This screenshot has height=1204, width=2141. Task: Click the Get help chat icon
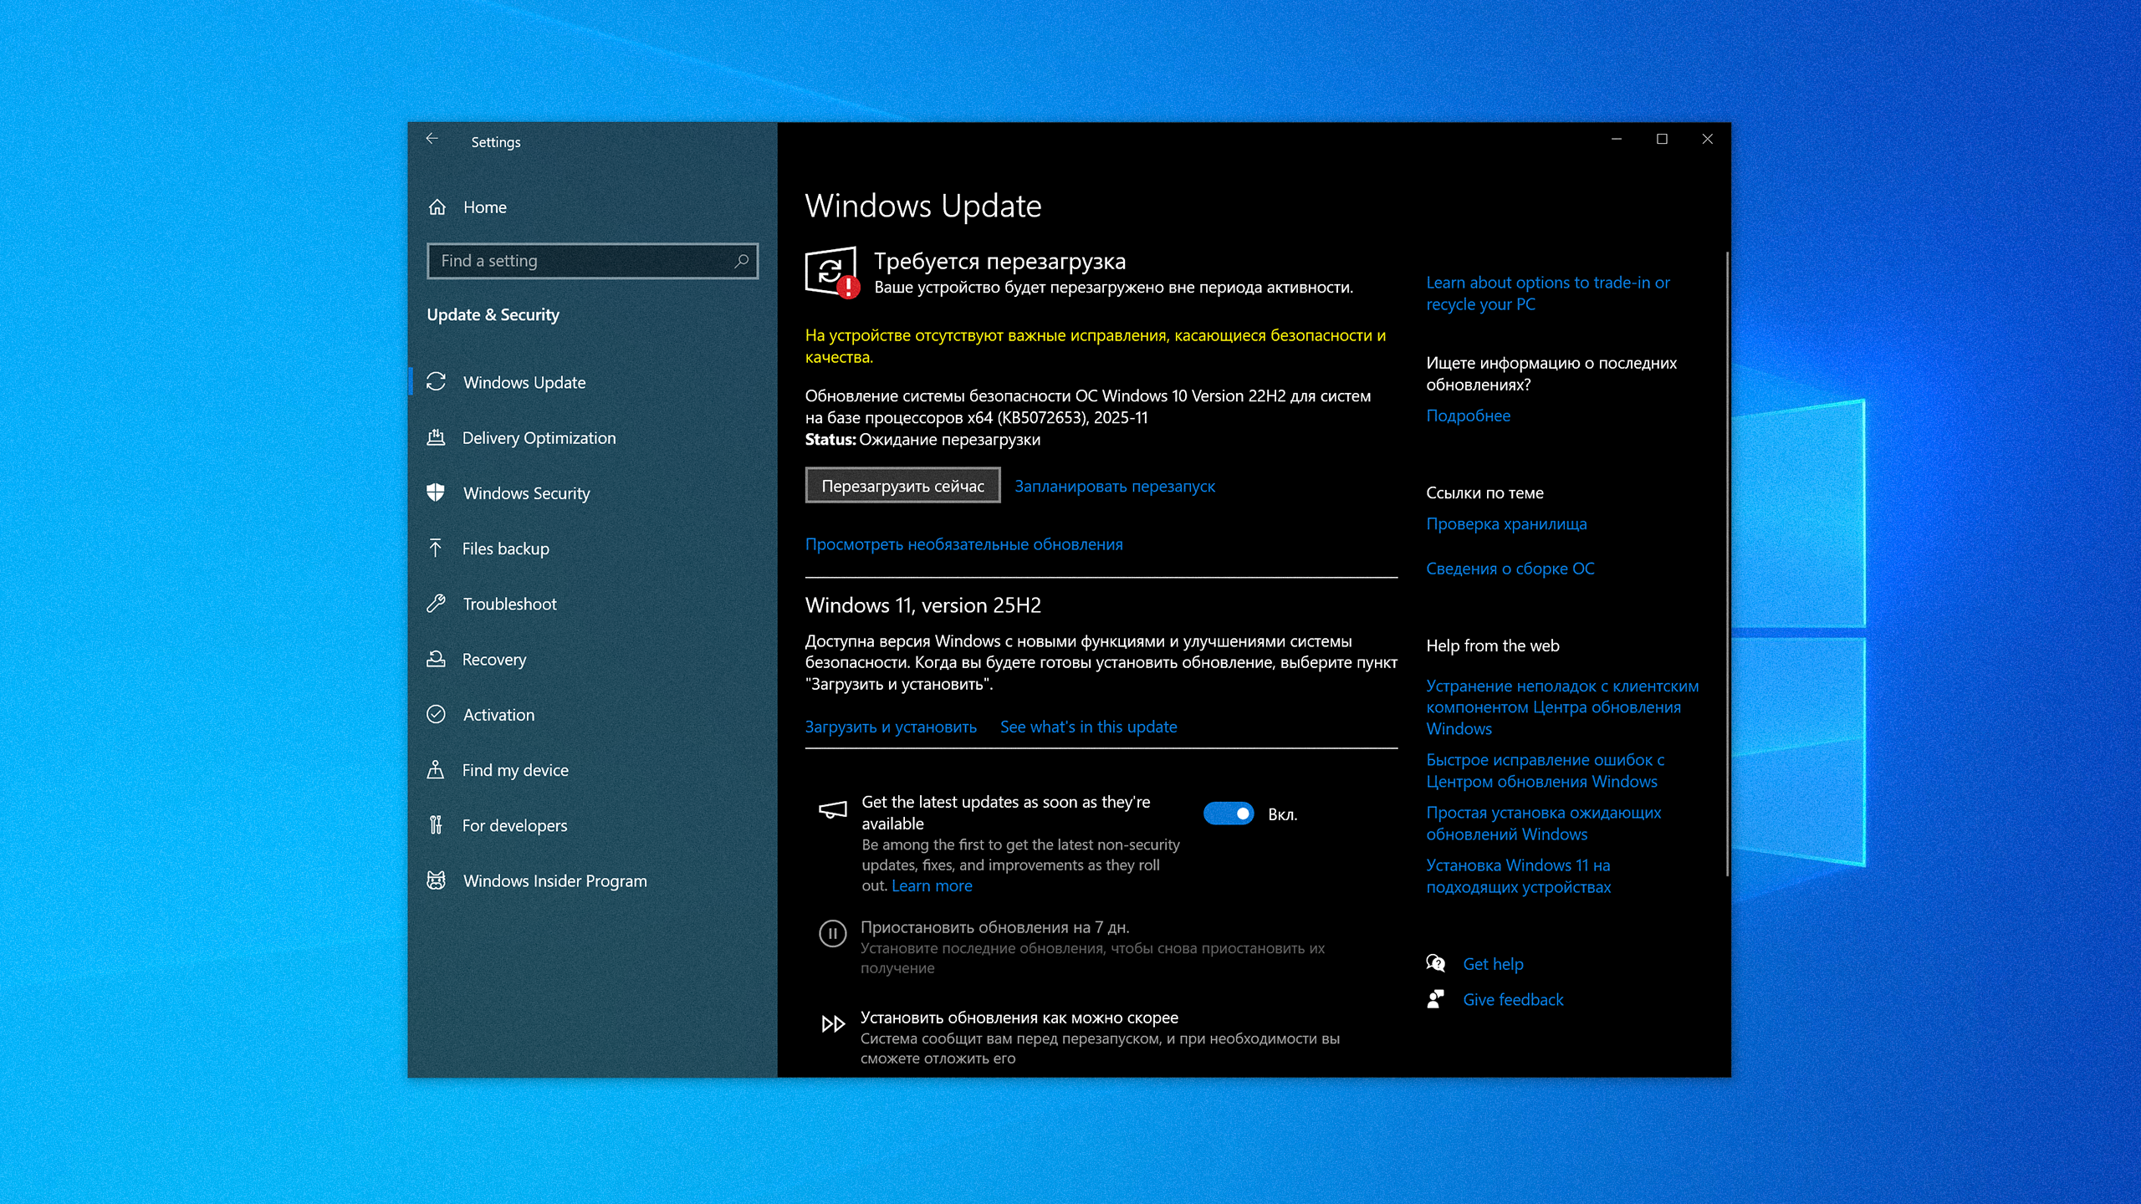1435,963
